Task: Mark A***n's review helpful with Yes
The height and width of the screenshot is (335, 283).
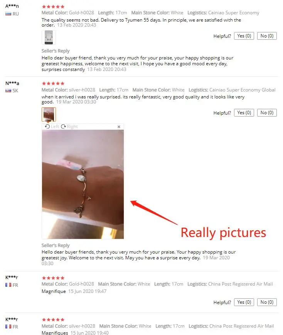Action: (244, 36)
